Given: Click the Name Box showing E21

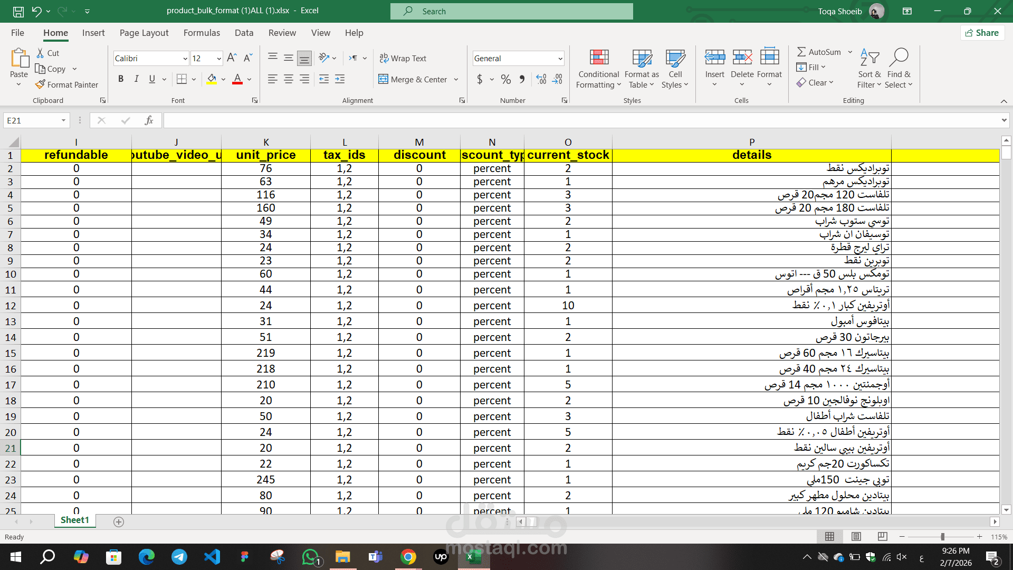Looking at the screenshot, I should [x=32, y=120].
